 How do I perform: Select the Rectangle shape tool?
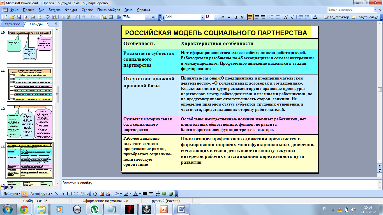pos(69,194)
